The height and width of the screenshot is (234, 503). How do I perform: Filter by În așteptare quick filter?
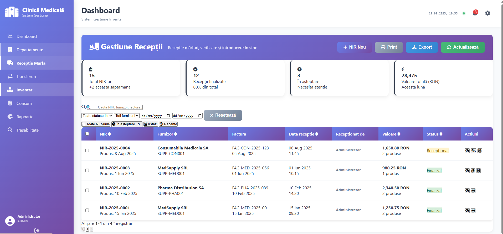pos(127,124)
